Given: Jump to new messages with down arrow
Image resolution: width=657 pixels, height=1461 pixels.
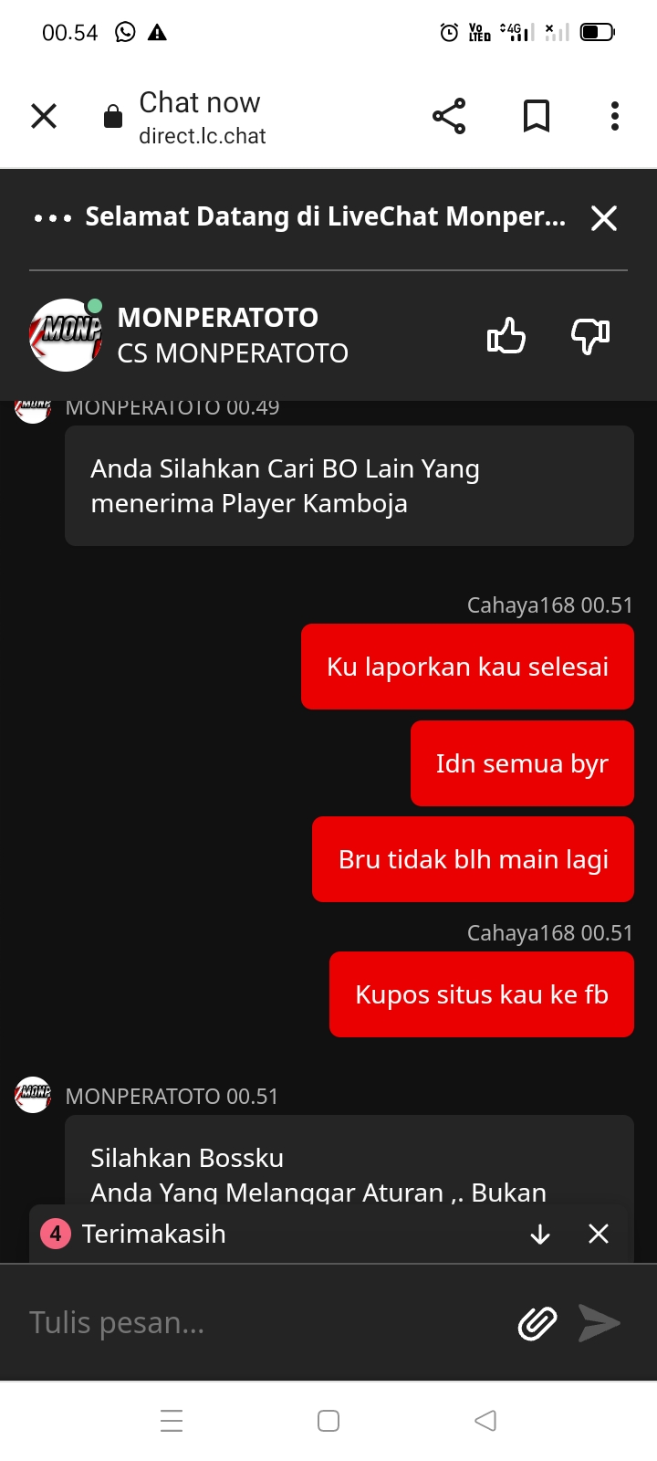Looking at the screenshot, I should [540, 1235].
